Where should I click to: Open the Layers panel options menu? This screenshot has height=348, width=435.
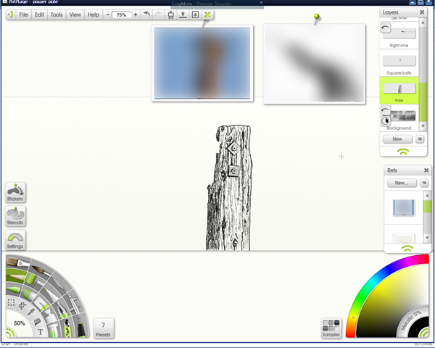(x=420, y=139)
